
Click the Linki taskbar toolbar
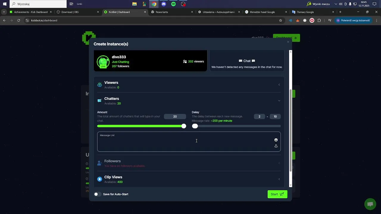[x=79, y=4]
